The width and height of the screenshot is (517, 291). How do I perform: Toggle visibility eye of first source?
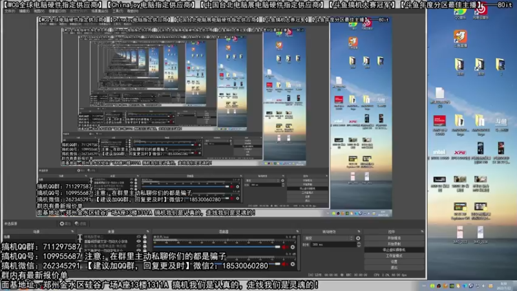point(138,237)
